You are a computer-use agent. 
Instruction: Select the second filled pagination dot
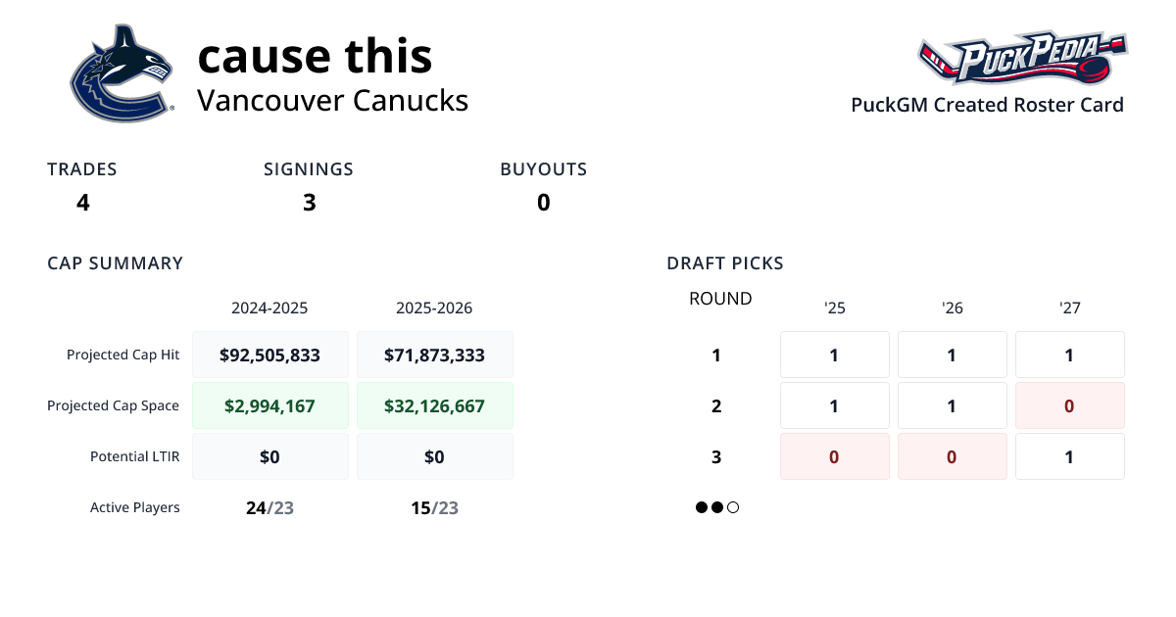click(717, 507)
